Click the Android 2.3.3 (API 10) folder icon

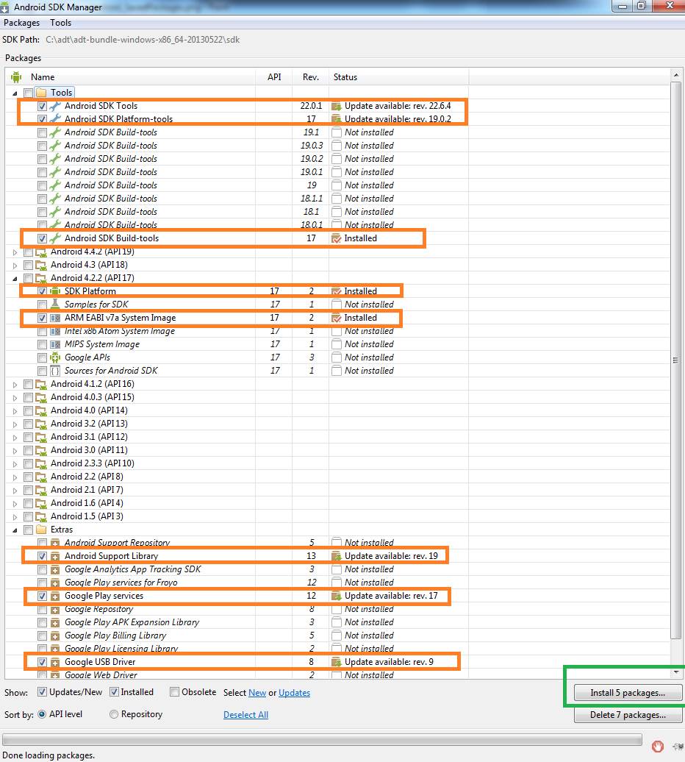[x=41, y=463]
